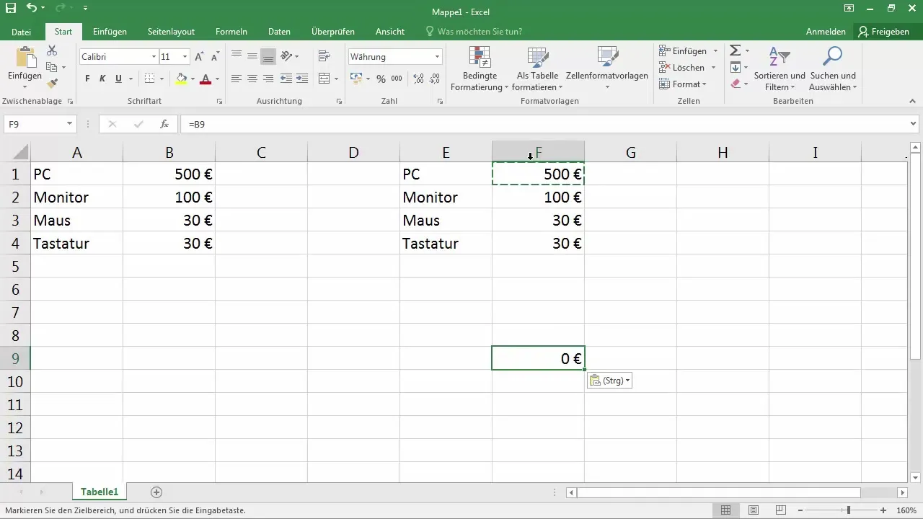Viewport: 923px width, 519px height.
Task: Click the text orientation icon
Action: click(286, 56)
